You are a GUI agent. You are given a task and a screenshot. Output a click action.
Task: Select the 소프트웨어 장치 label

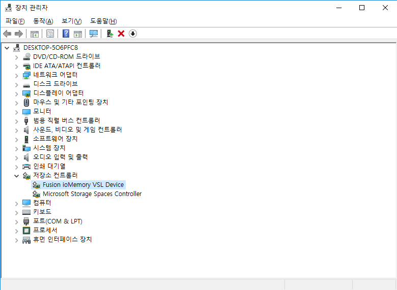click(55, 139)
